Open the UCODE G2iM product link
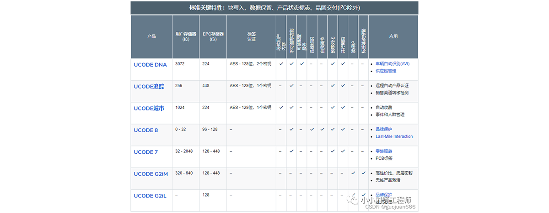549x213 pixels. click(x=151, y=174)
